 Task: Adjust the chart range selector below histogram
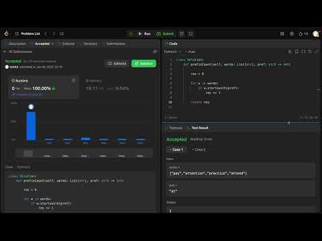85,153
